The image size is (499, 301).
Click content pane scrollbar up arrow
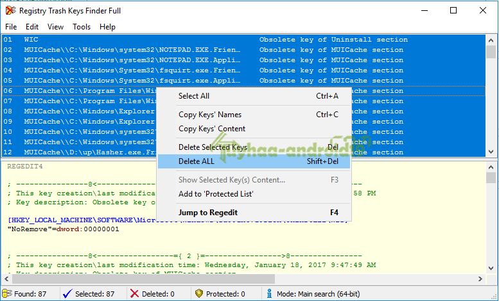(x=491, y=167)
